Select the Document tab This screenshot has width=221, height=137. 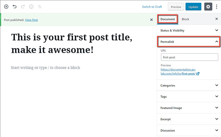tap(168, 19)
